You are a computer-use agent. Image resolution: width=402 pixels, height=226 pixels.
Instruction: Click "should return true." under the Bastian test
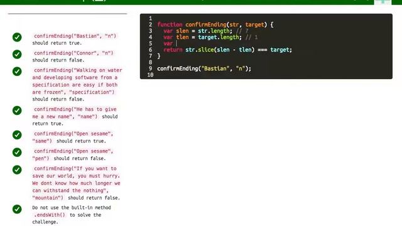pyautogui.click(x=57, y=43)
